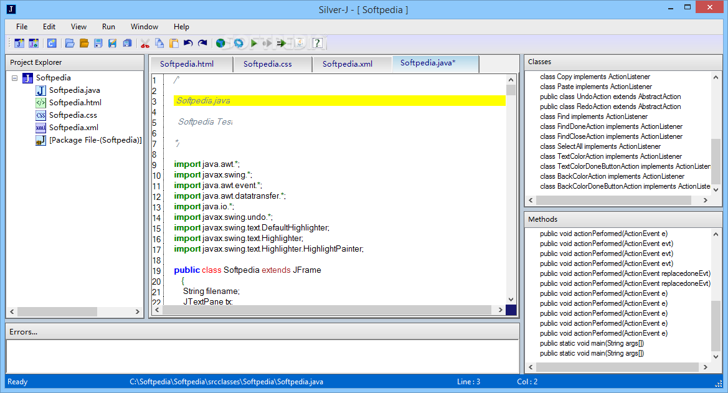
Task: Select 'class Find implements ActionListener' entry
Action: (593, 116)
